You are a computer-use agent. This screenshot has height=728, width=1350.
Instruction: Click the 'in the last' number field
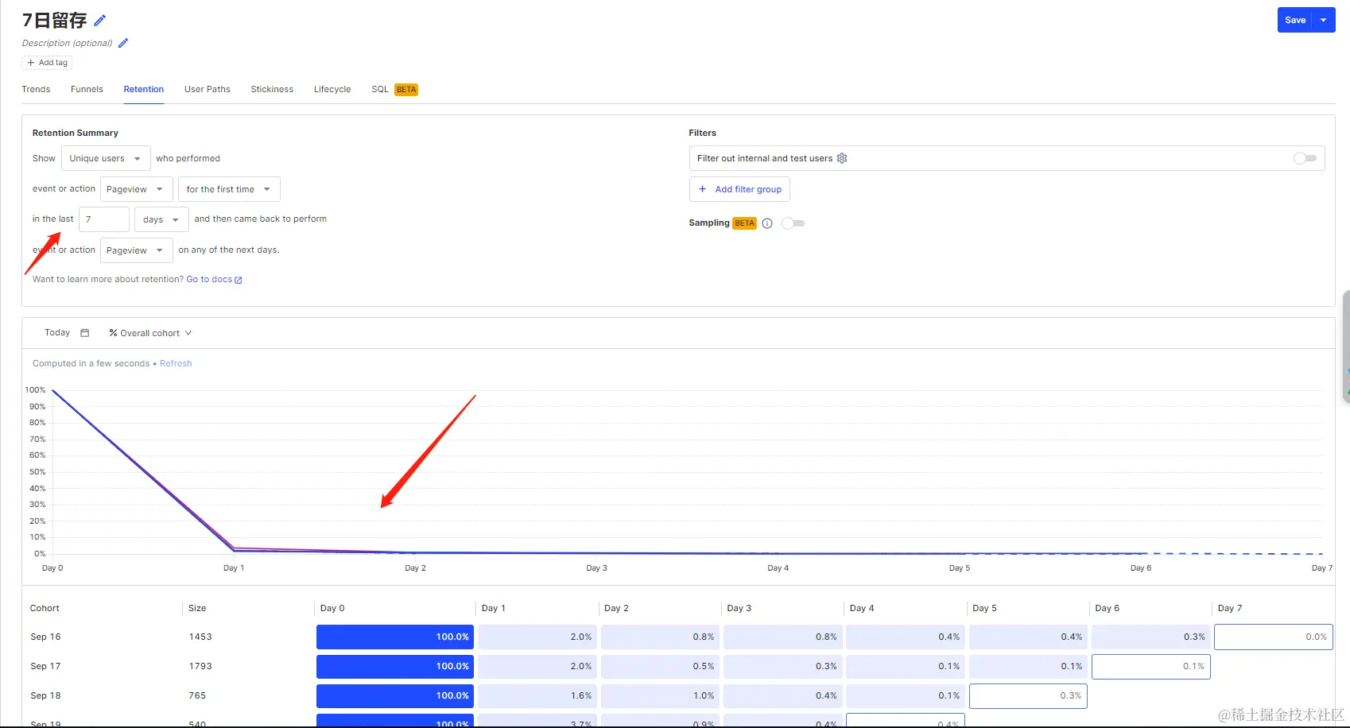pyautogui.click(x=104, y=219)
